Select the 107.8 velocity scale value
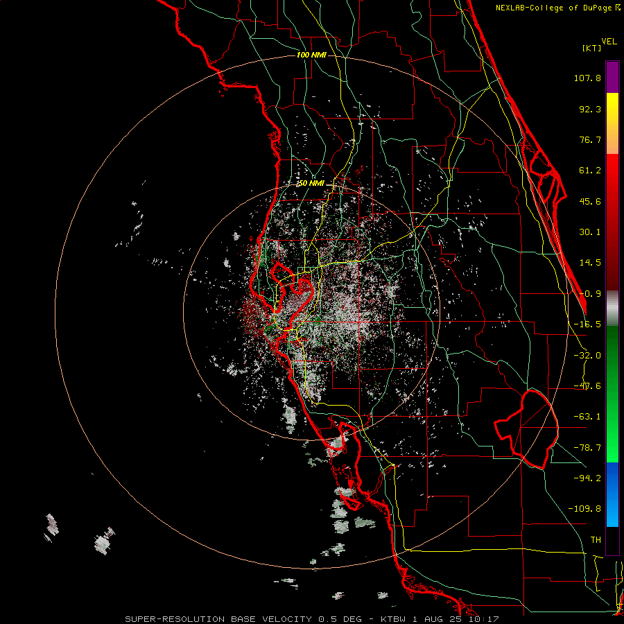Viewport: 624px width, 624px height. point(587,78)
